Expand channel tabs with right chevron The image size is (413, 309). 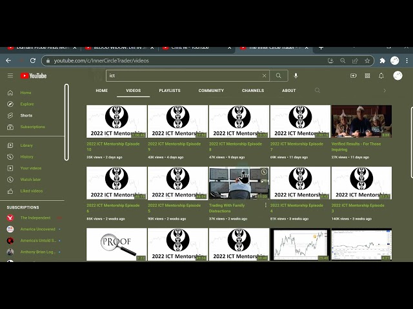click(385, 91)
